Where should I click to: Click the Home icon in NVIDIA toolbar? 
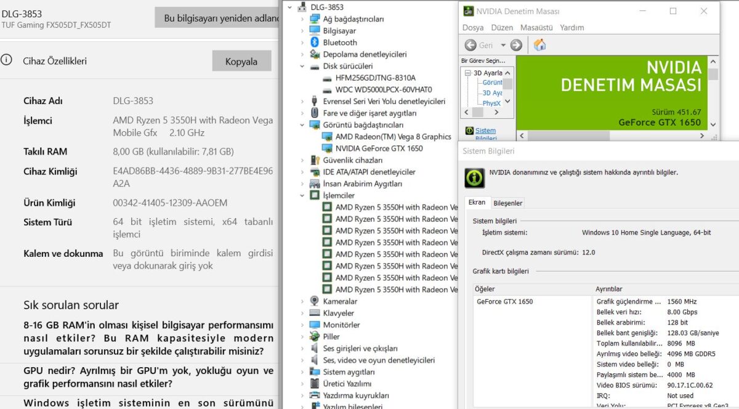(539, 45)
